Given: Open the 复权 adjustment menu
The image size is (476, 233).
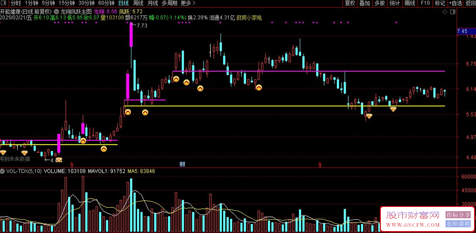Looking at the screenshot, I should 350,3.
